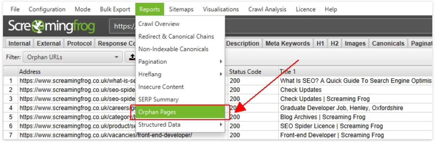The width and height of the screenshot is (437, 143).
Task: Select row 4 careers URL
Action: [x=78, y=108]
